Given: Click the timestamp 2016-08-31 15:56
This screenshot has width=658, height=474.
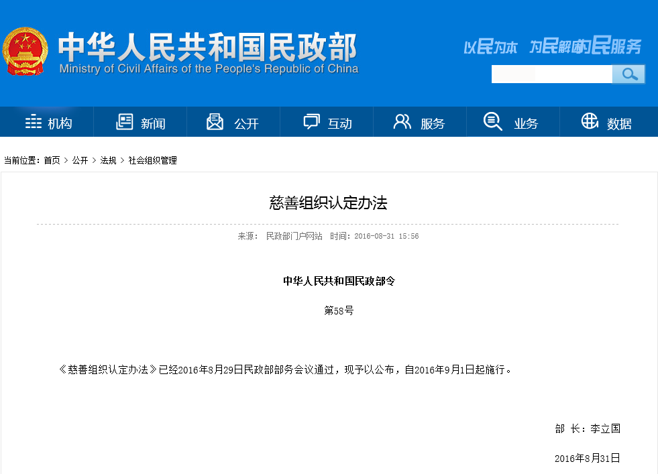Looking at the screenshot, I should 386,236.
